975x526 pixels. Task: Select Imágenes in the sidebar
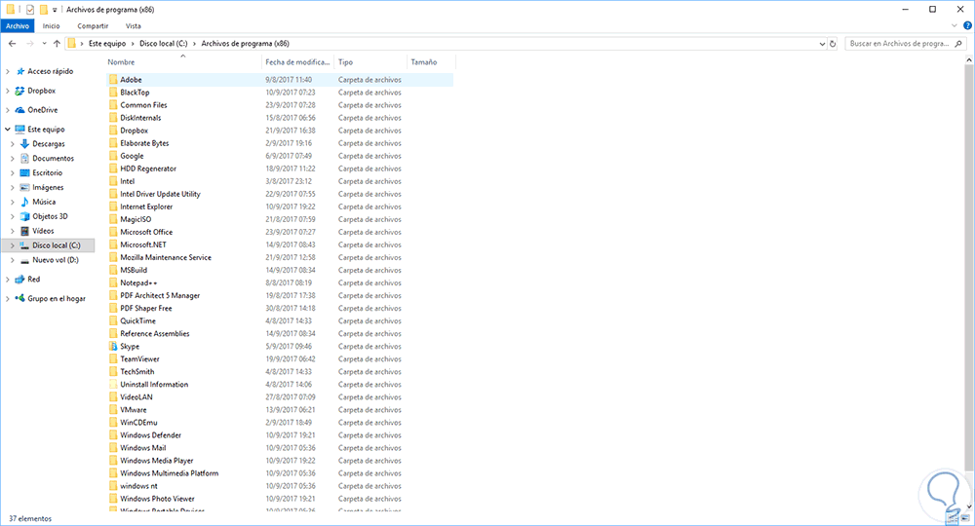click(x=48, y=187)
